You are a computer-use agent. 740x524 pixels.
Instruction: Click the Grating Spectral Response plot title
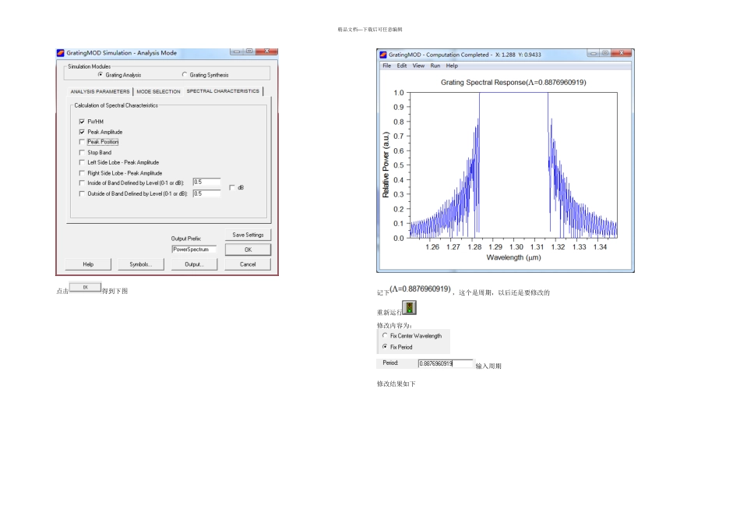pyautogui.click(x=513, y=82)
